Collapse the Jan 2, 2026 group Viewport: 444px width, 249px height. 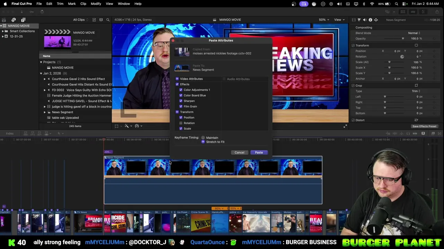point(41,73)
